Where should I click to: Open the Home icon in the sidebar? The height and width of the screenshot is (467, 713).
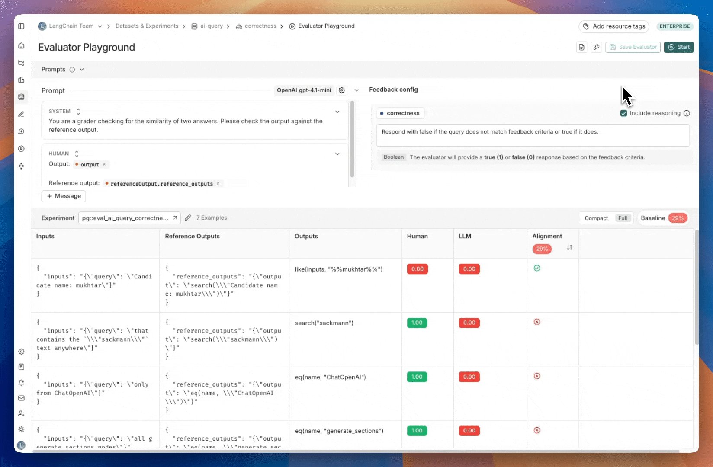[21, 46]
